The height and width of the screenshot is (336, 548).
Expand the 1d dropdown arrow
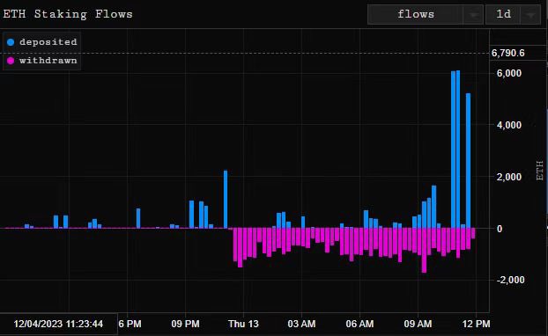(x=530, y=15)
